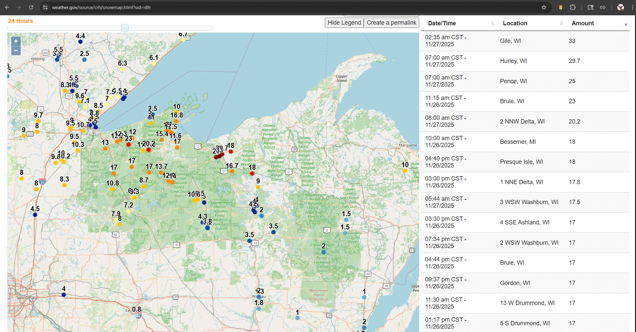
Task: Sort the table by Amount column
Action: [x=583, y=23]
